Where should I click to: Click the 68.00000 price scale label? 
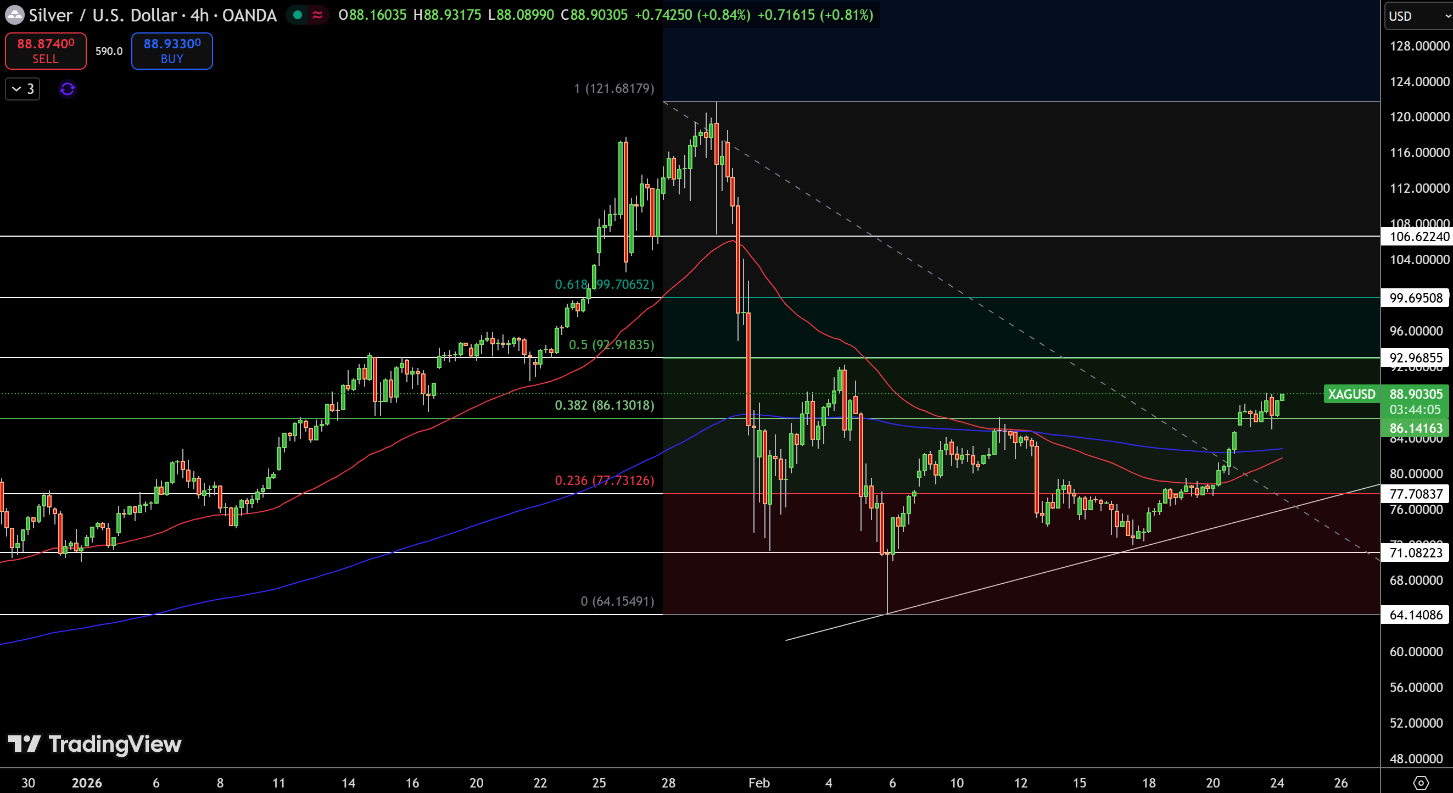[1416, 580]
